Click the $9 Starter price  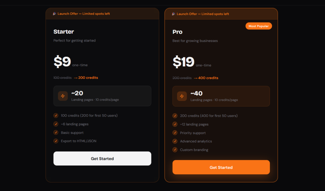(62, 61)
